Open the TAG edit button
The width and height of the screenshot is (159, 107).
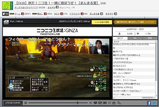pyautogui.click(x=6, y=14)
